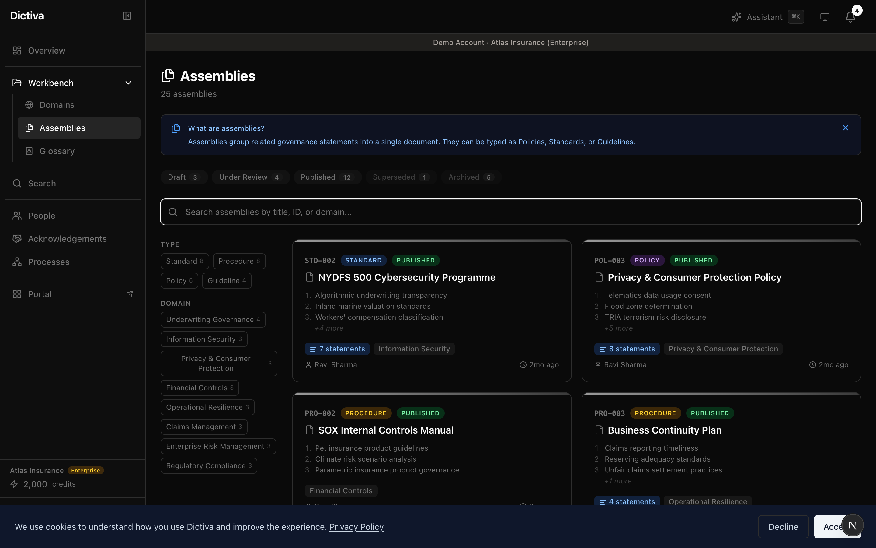Click the monitor display icon in header
876x548 pixels.
825,17
